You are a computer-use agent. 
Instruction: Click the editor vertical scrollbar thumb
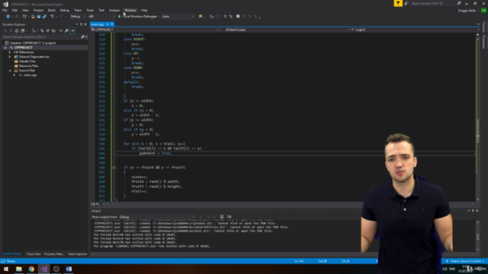click(478, 130)
